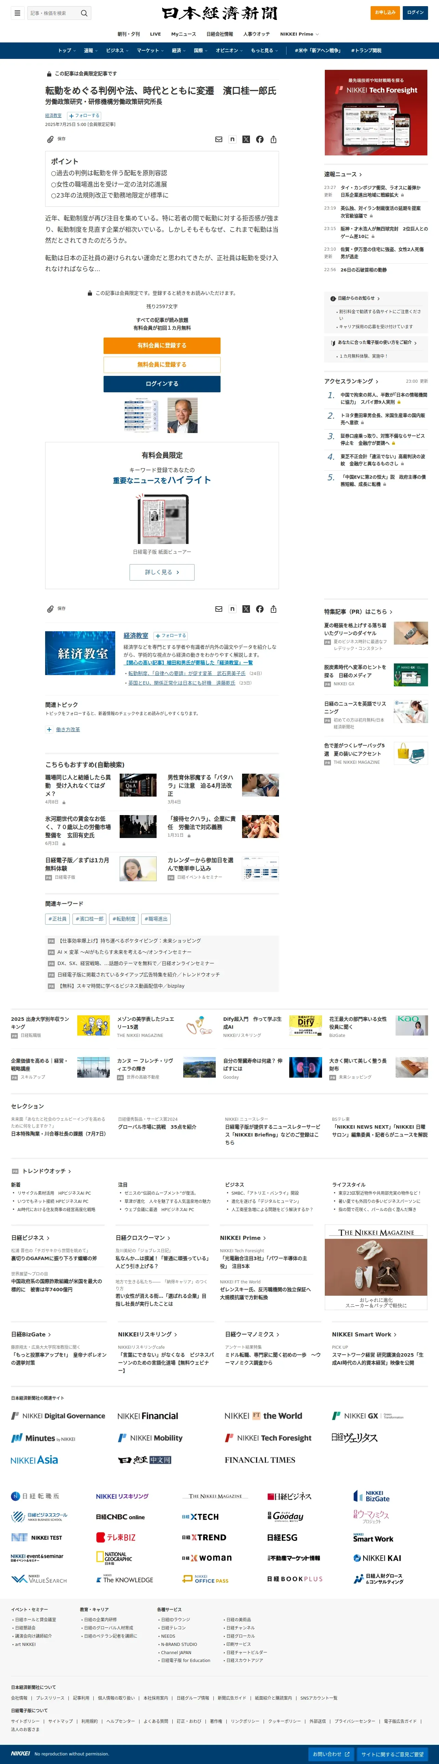Open the NIKKEI Digital Governance logo link
Image resolution: width=439 pixels, height=1764 pixels.
58,1416
